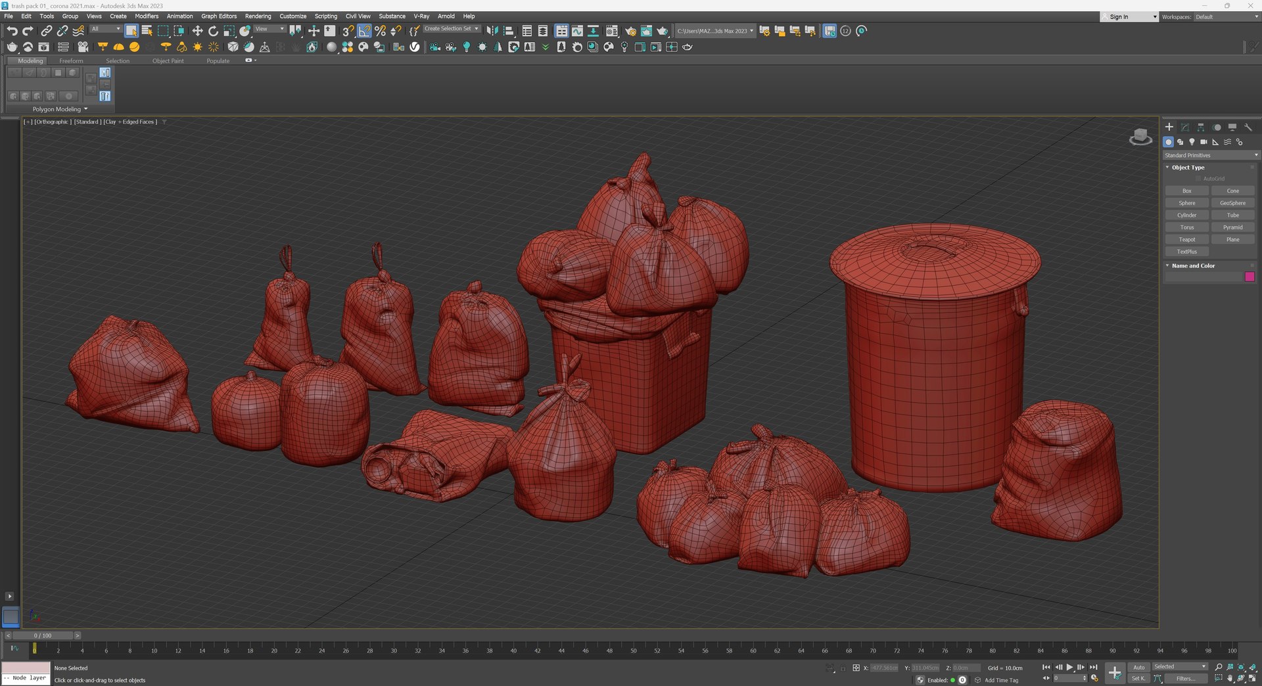The width and height of the screenshot is (1262, 686).
Task: Choose the Select and Rotate tool
Action: pyautogui.click(x=213, y=31)
